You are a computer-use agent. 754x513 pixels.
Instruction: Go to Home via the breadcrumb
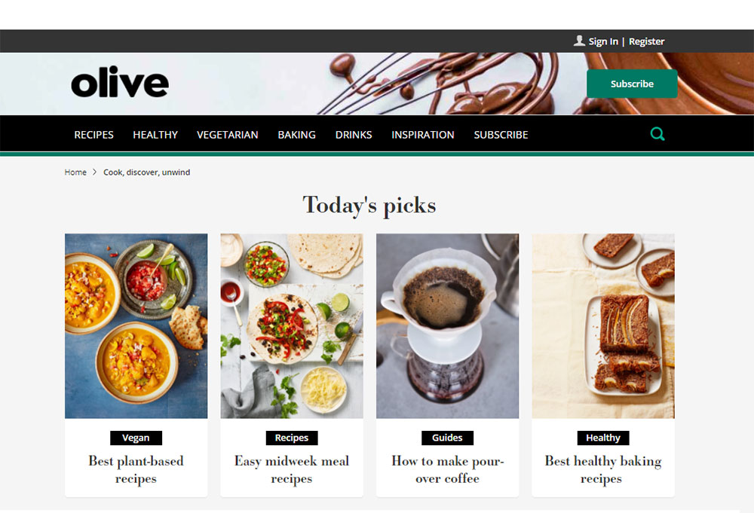75,172
